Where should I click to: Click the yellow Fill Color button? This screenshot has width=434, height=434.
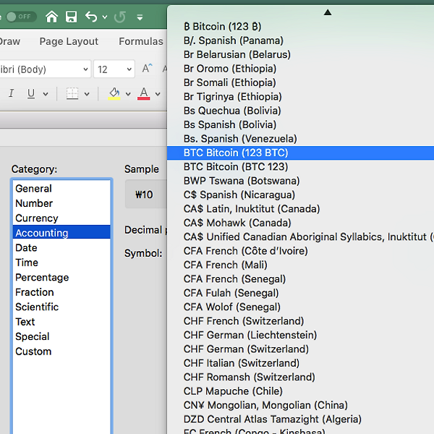pyautogui.click(x=114, y=93)
